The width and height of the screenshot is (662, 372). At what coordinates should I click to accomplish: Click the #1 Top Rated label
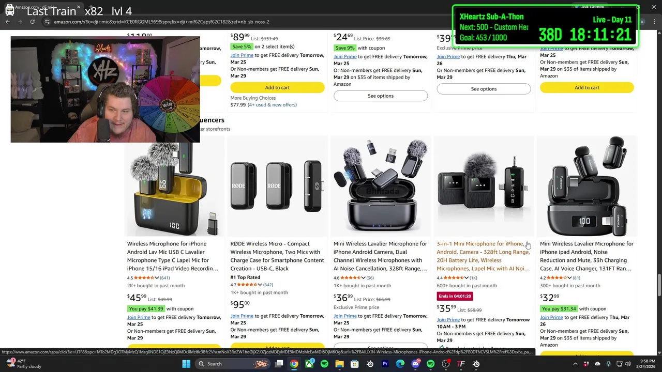pos(246,277)
